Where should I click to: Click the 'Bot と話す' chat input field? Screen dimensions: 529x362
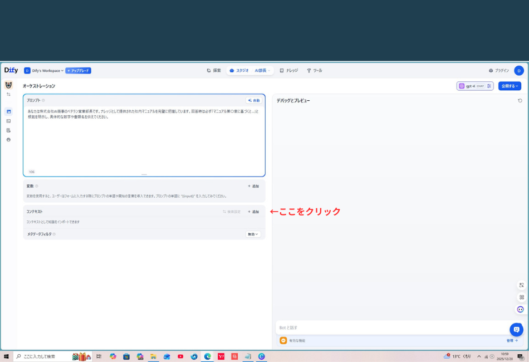[x=390, y=327]
